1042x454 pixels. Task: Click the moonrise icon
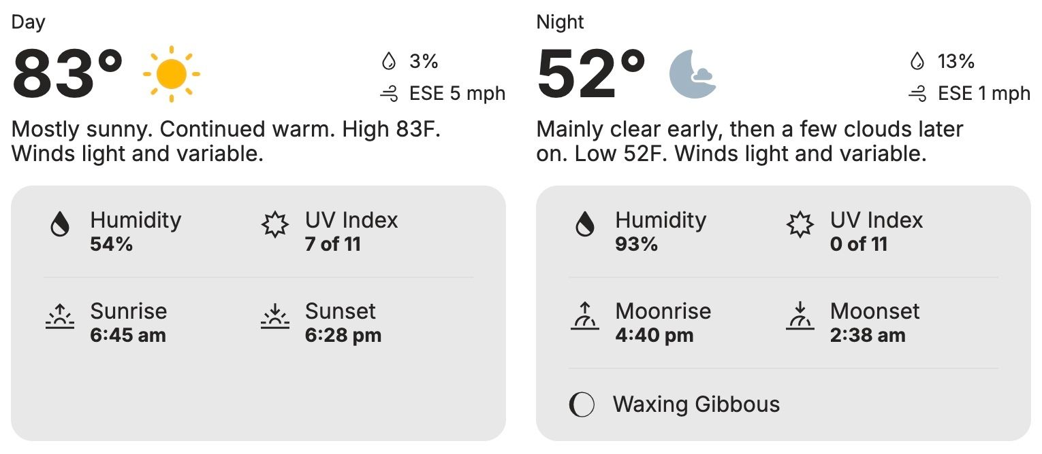point(585,317)
